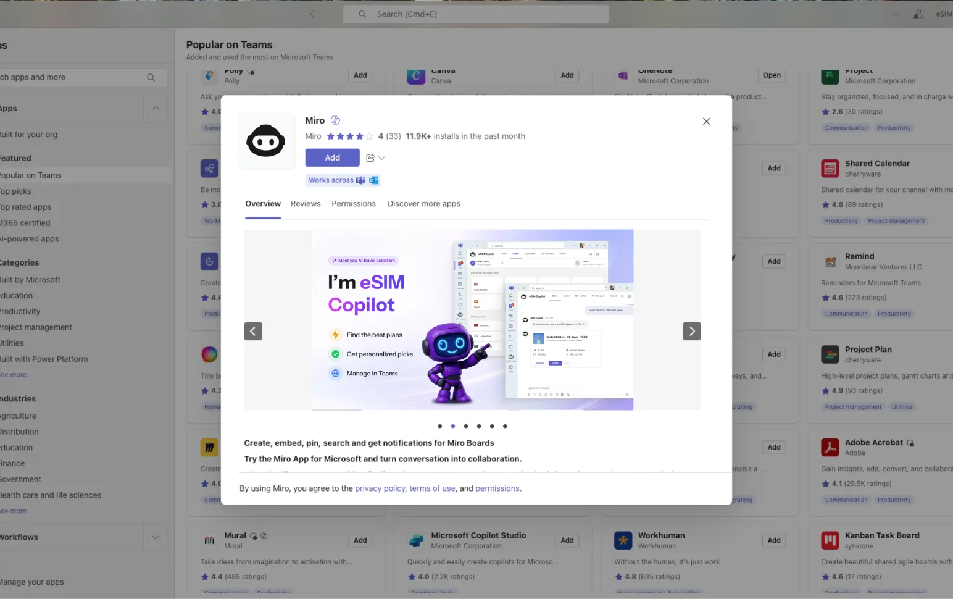Add the Miro app
Screen dimensions: 953x599
332,158
